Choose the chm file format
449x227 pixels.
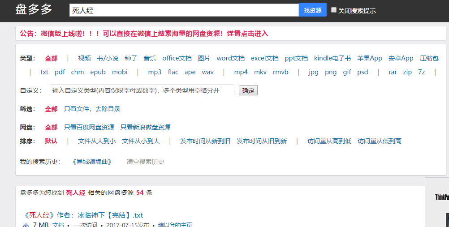pyautogui.click(x=78, y=72)
